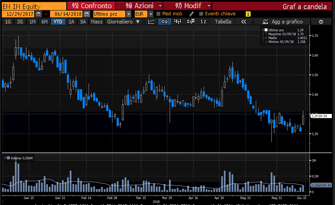This screenshot has width=335, height=205.
Task: Click the yellow info icon
Action: point(248,14)
